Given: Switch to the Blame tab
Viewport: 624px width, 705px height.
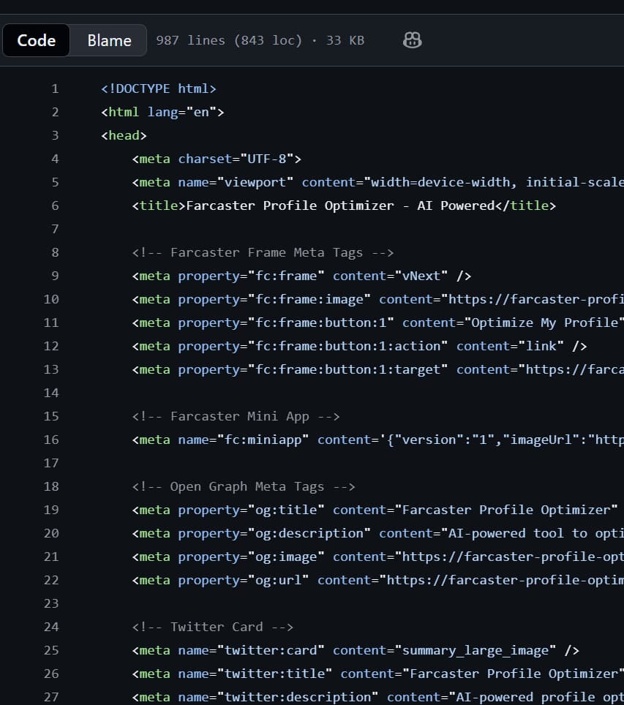Looking at the screenshot, I should tap(108, 40).
